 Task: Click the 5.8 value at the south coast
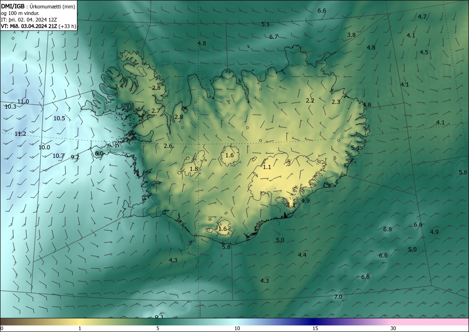[227, 247]
